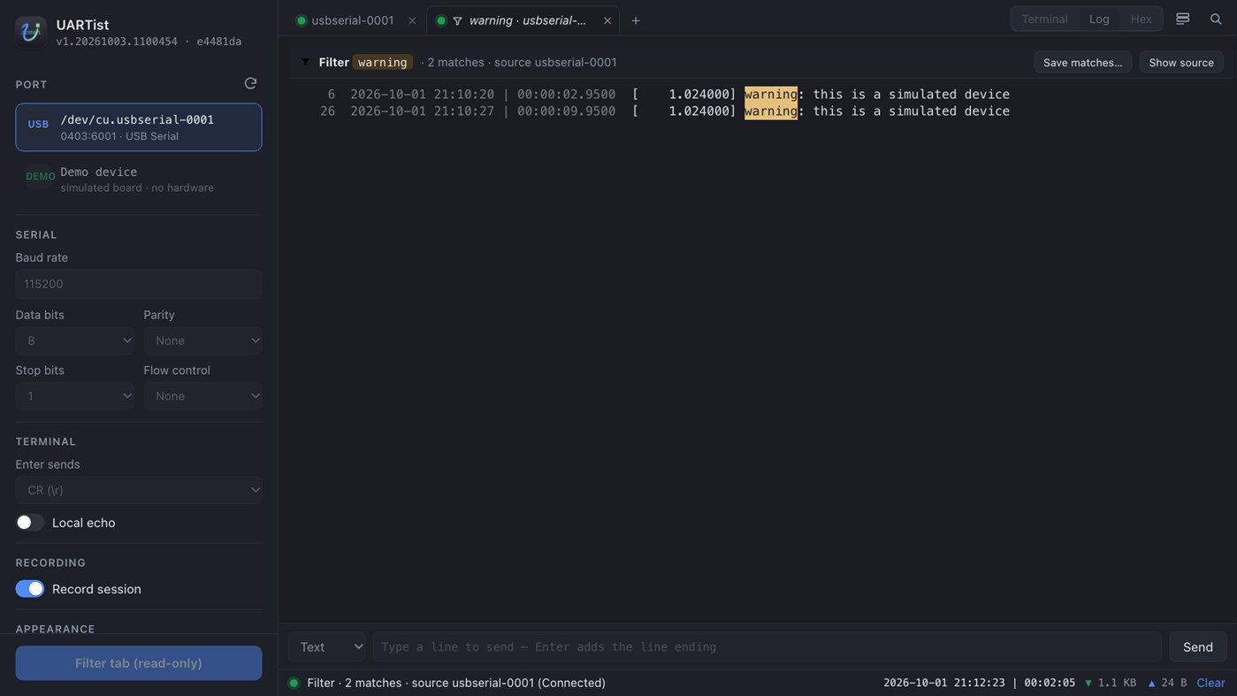Image resolution: width=1237 pixels, height=696 pixels.
Task: Select the /dev/cu.usbserial-0001 port
Action: click(139, 127)
